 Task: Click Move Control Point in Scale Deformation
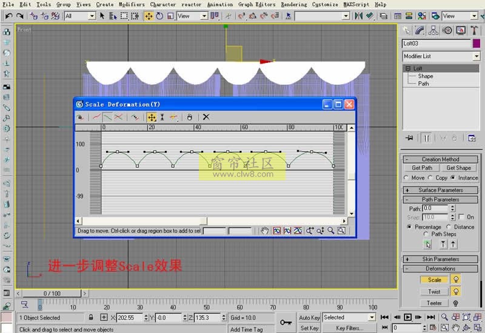152,117
